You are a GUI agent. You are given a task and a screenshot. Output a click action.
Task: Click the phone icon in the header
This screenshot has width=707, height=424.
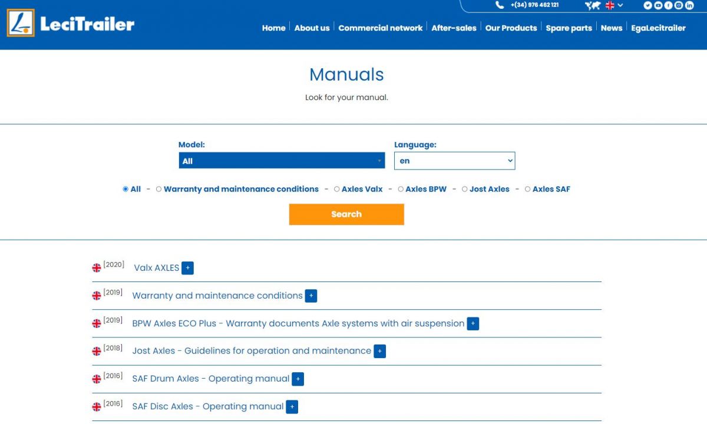coord(500,5)
